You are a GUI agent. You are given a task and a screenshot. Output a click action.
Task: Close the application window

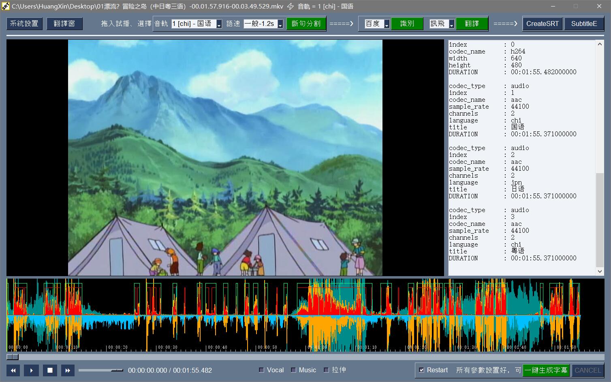coord(599,6)
